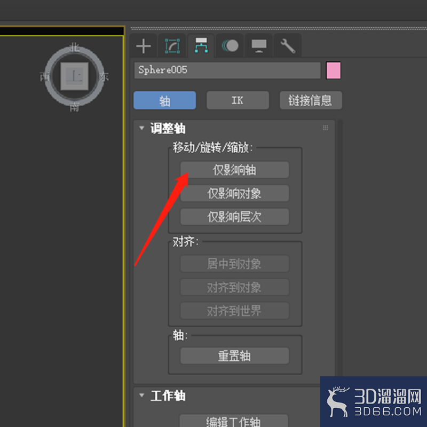The width and height of the screenshot is (427, 427).
Task: Collapse the 工作轴 rollout
Action: coord(141,395)
